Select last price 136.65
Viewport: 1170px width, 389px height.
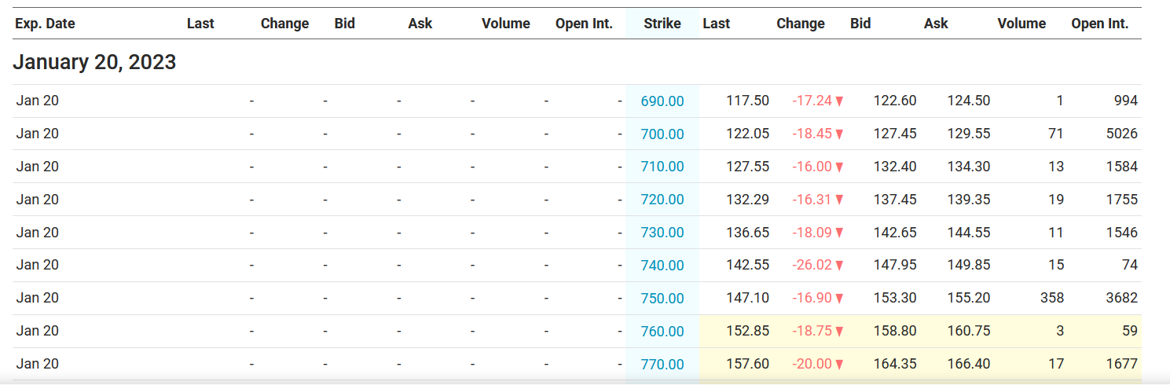[747, 233]
